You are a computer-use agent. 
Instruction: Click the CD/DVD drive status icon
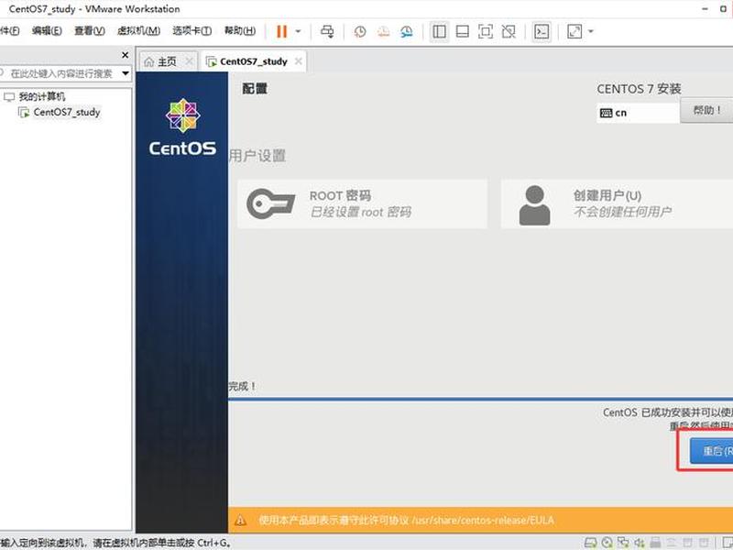pos(607,543)
